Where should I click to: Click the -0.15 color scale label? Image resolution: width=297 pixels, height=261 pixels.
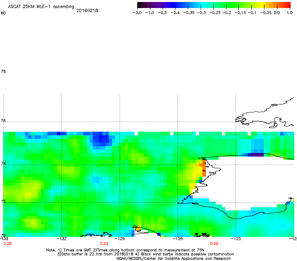(240, 13)
